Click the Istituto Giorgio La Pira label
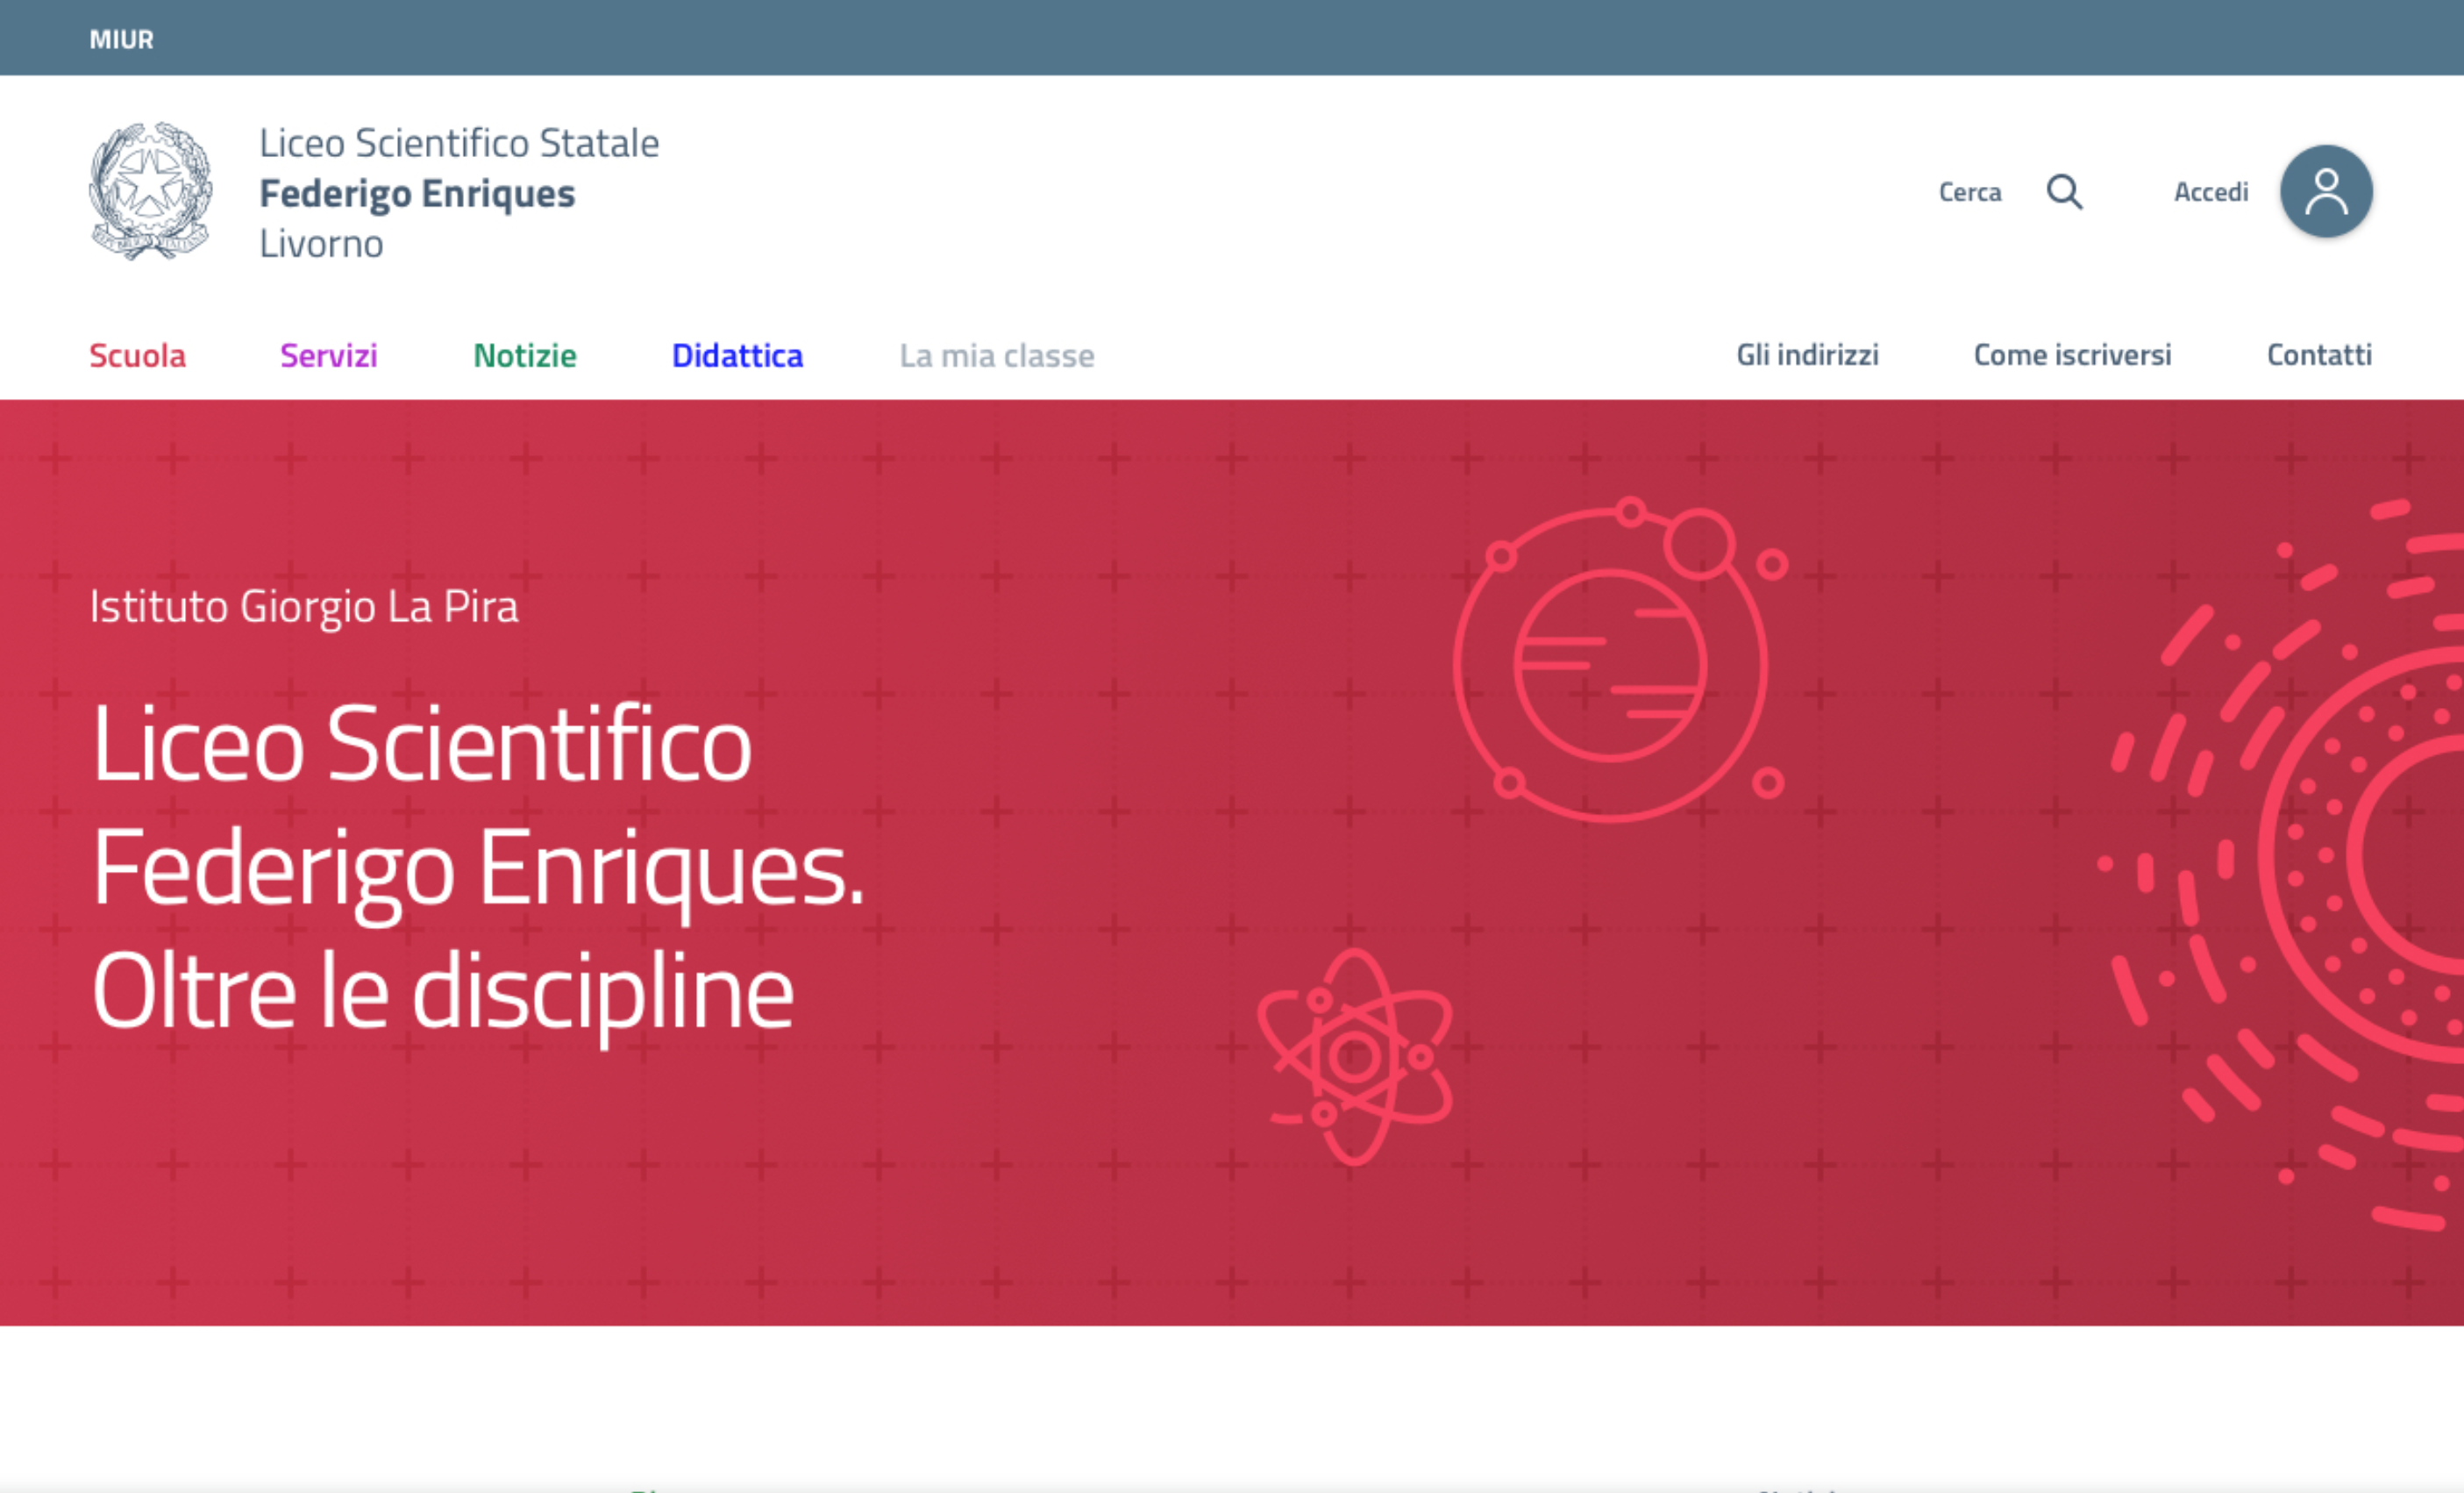 [304, 605]
